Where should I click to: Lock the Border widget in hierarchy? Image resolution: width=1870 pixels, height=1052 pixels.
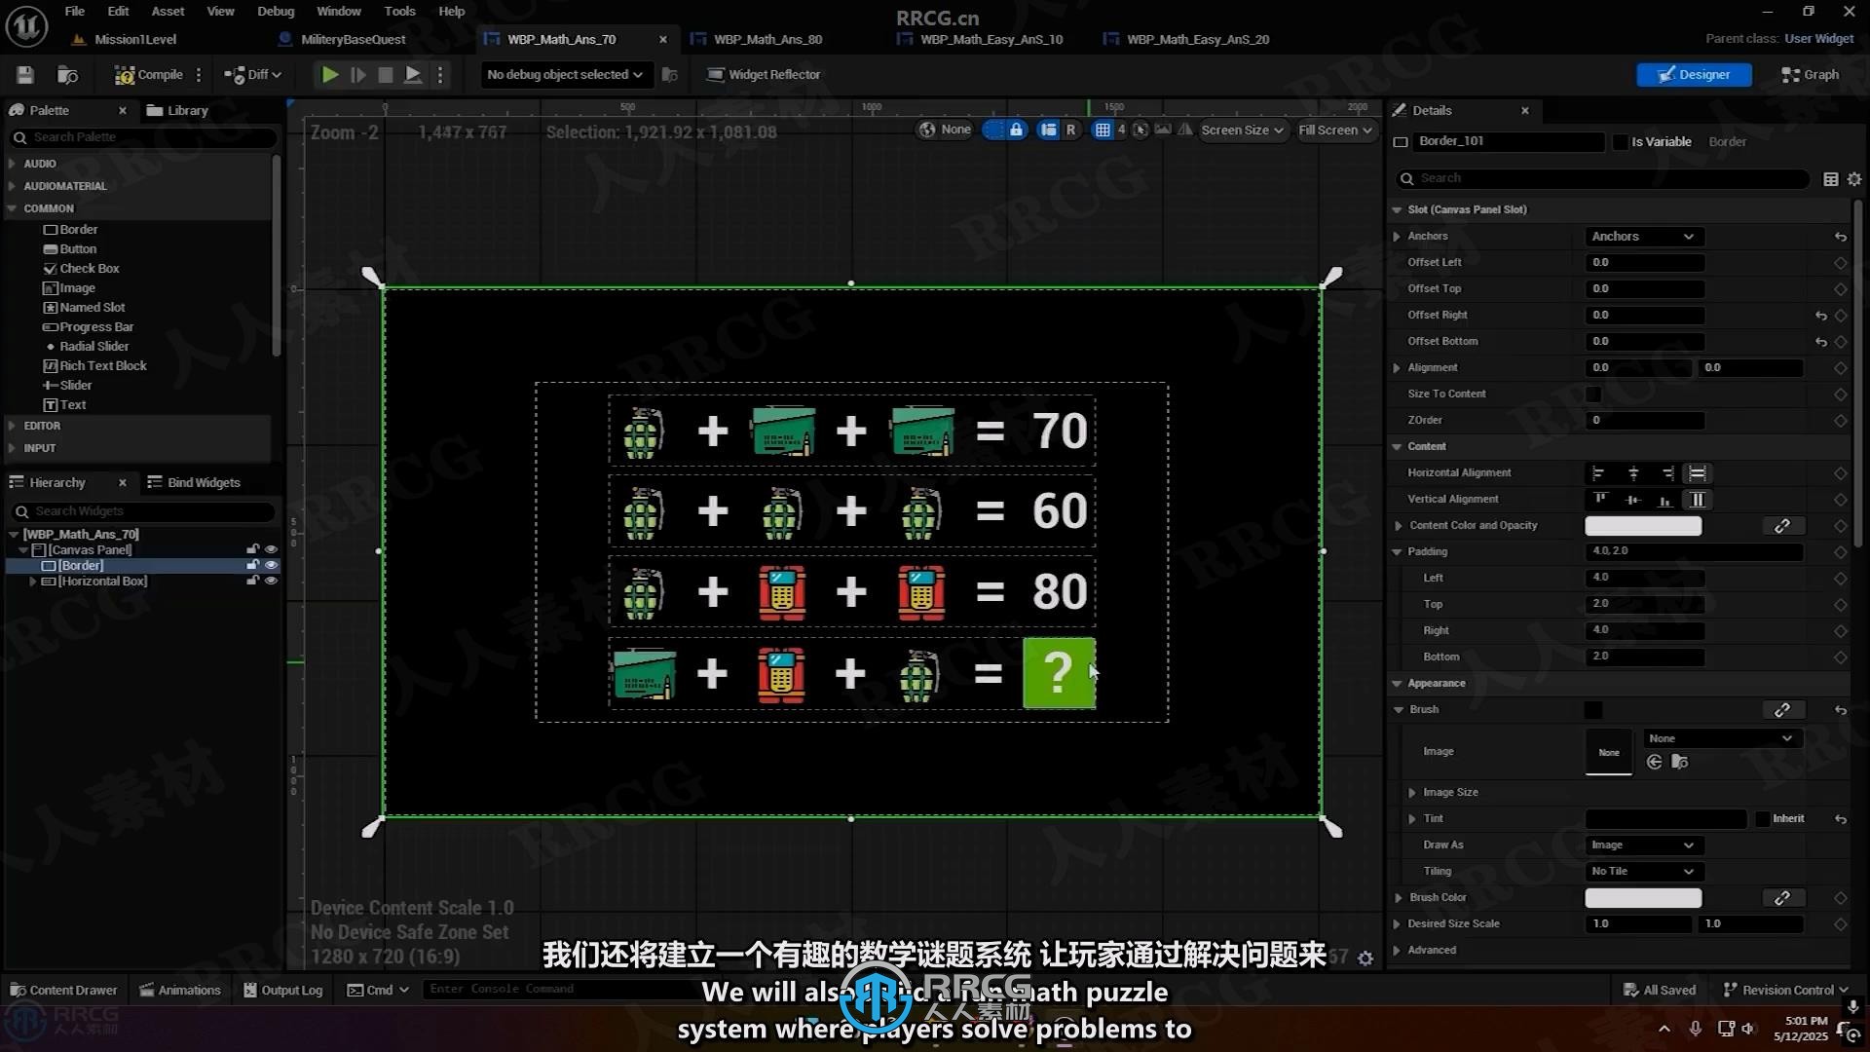tap(253, 566)
